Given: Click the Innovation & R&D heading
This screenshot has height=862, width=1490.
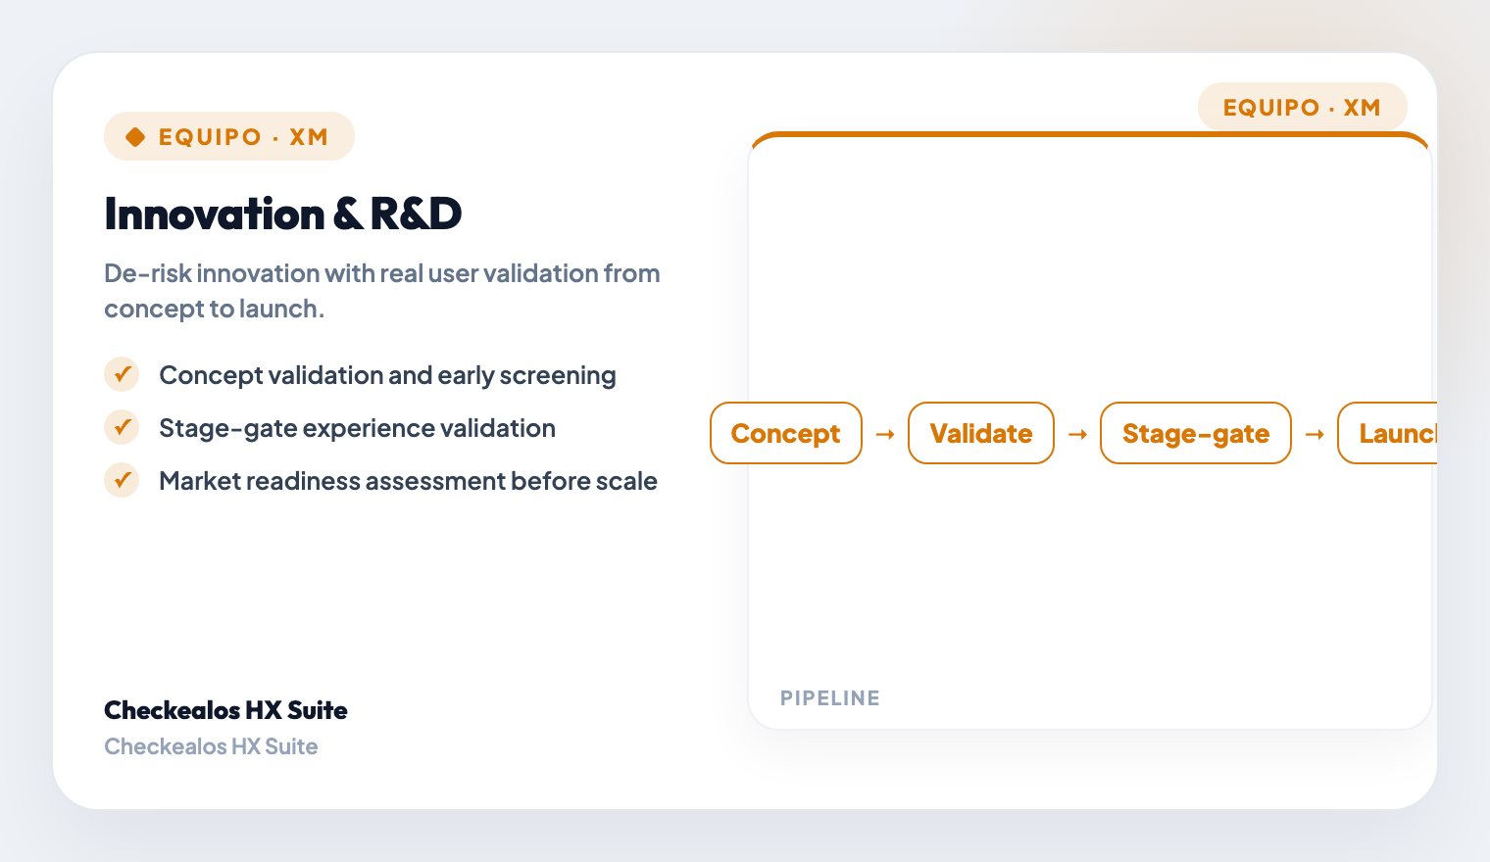Looking at the screenshot, I should pyautogui.click(x=283, y=214).
